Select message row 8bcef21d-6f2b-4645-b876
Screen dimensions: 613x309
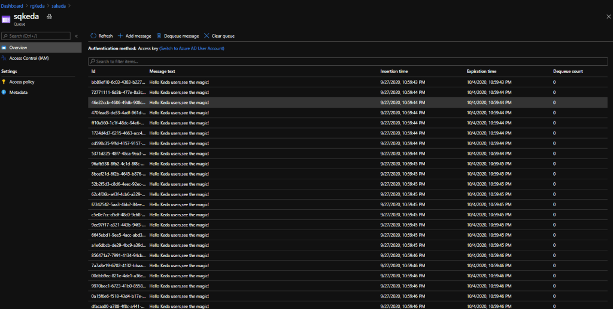[x=348, y=174]
